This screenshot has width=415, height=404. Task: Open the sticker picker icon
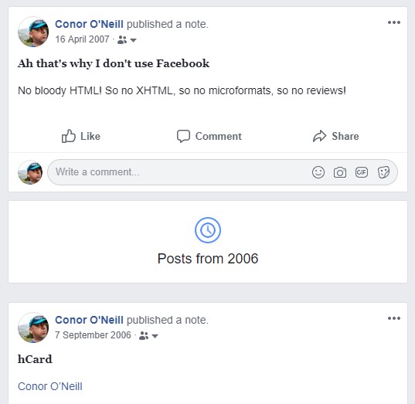pyautogui.click(x=383, y=172)
